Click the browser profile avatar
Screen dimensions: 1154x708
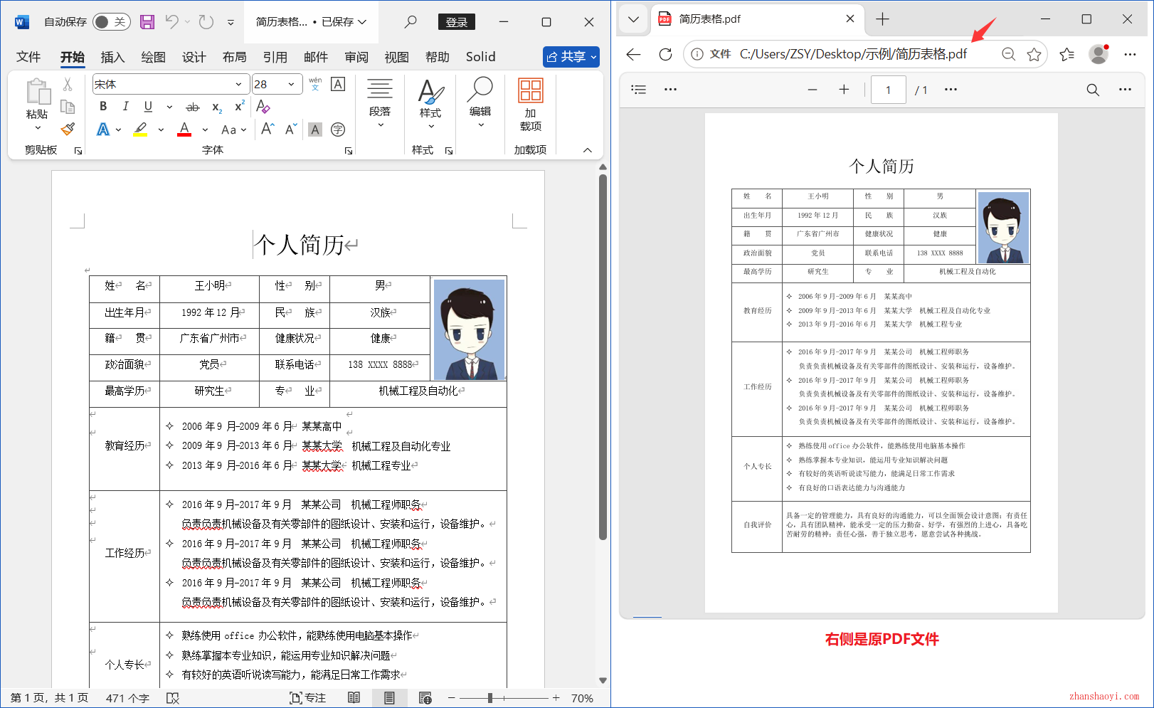pos(1099,54)
